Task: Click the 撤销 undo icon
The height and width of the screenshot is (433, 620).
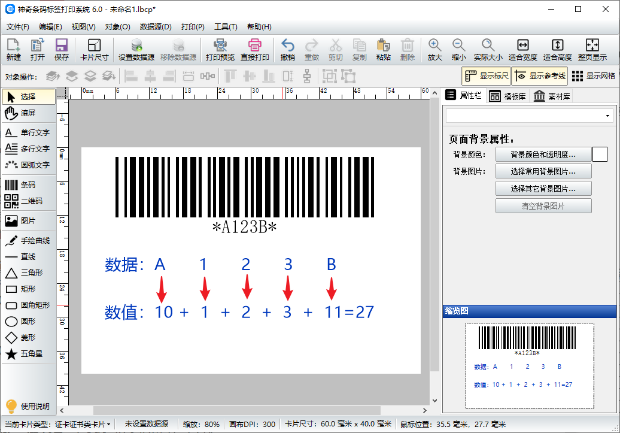Action: tap(287, 50)
